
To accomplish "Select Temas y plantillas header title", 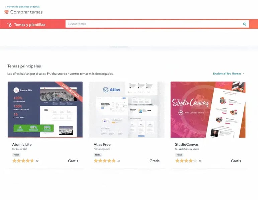I will (29, 24).
